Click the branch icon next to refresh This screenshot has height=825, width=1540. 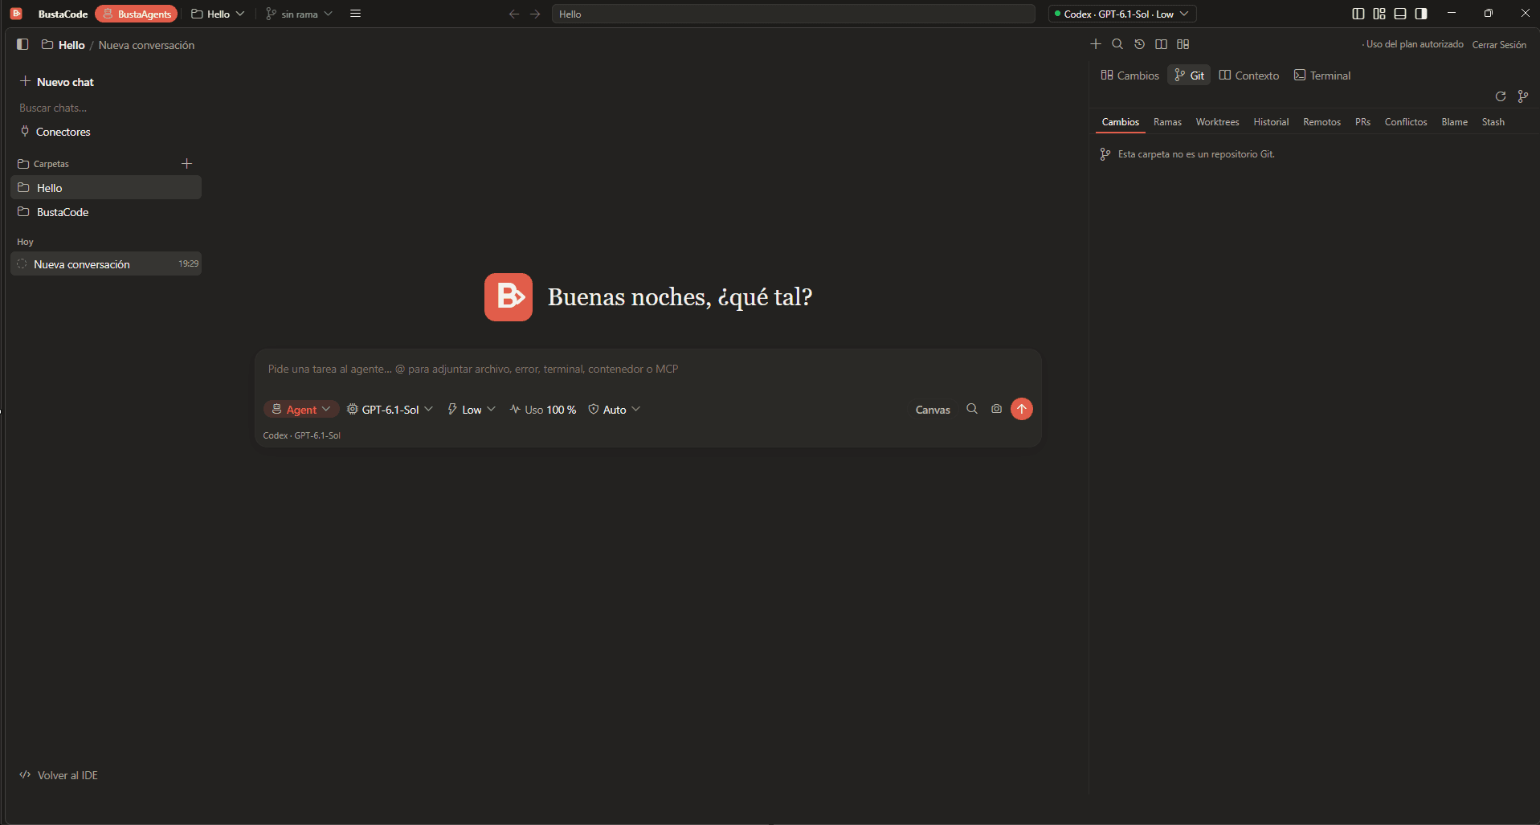point(1522,96)
